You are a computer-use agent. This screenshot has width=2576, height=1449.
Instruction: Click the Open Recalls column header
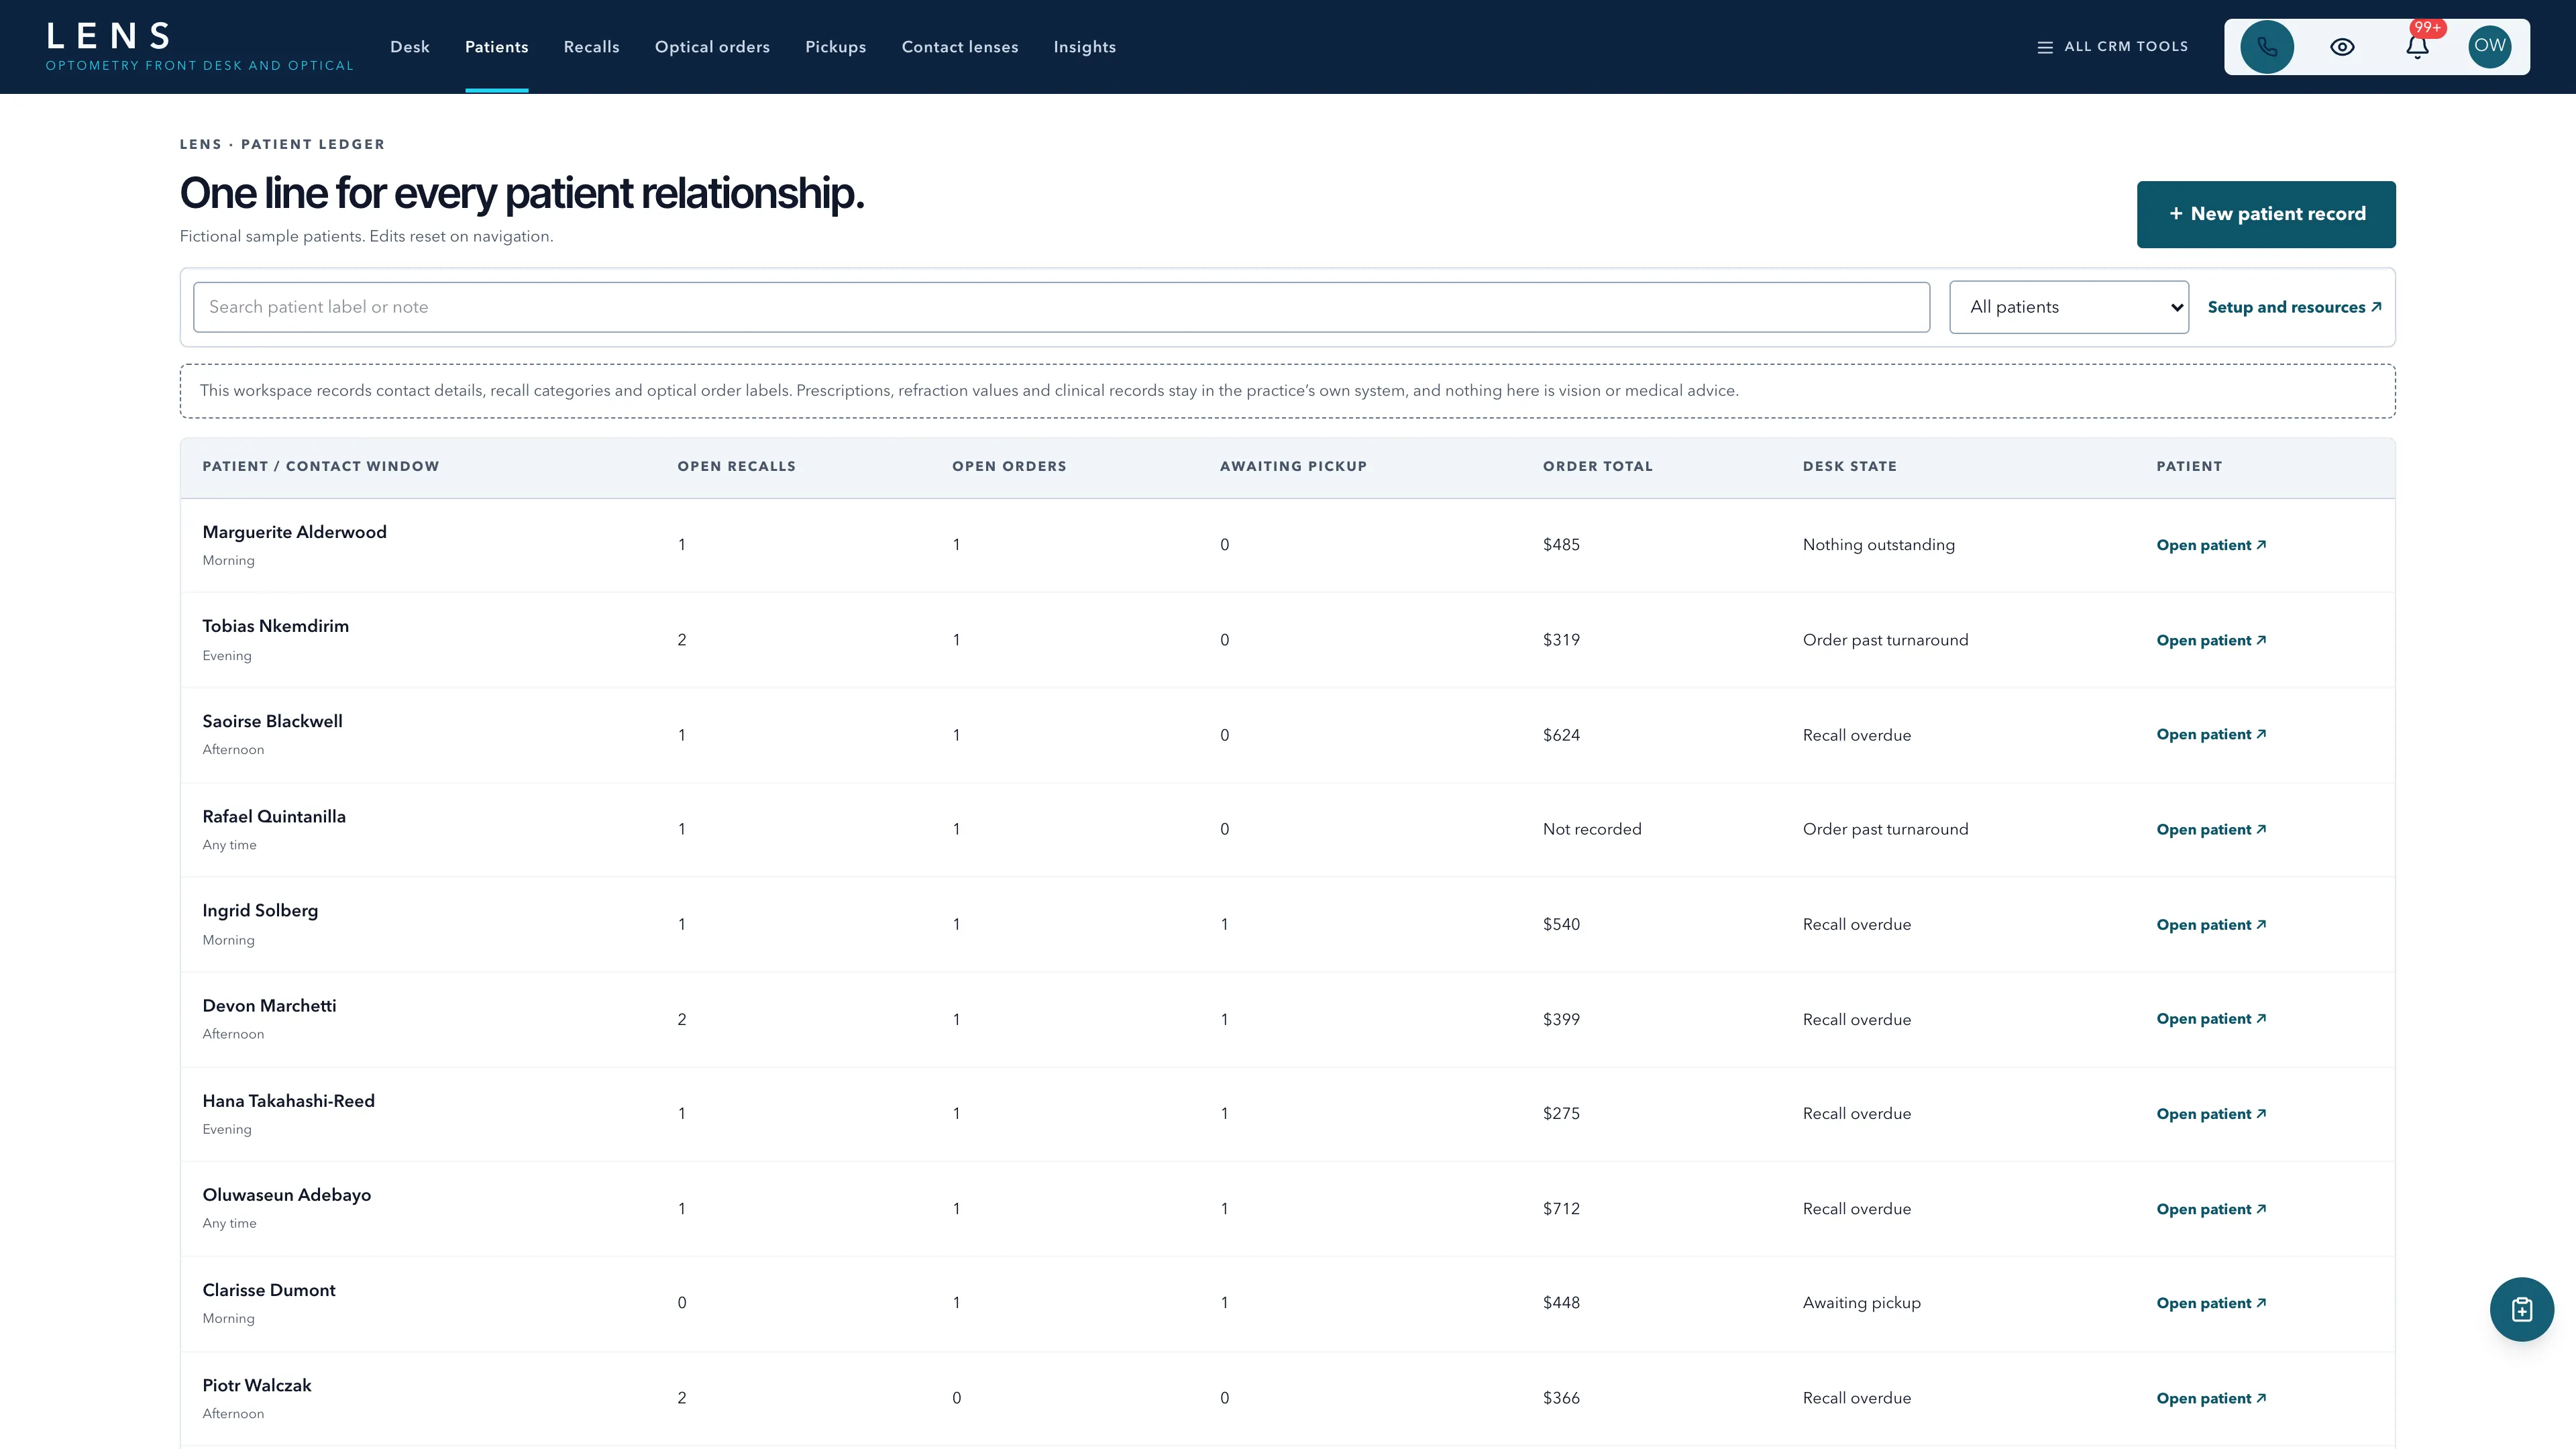[736, 466]
